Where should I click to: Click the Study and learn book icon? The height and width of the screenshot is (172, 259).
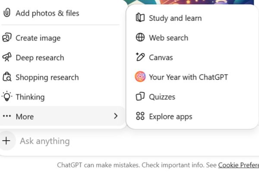(140, 18)
